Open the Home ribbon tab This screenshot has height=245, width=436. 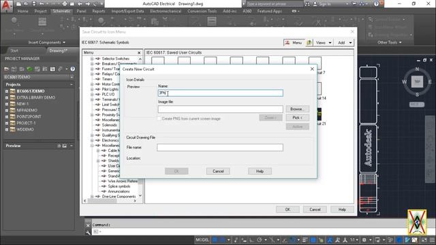tap(22, 11)
